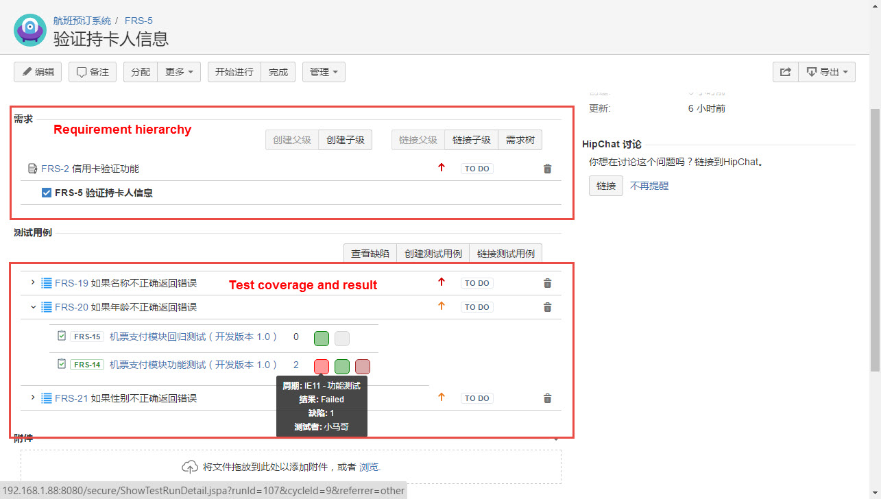Click the 创建测试用例 tab button
Image resolution: width=881 pixels, height=499 pixels.
click(433, 254)
